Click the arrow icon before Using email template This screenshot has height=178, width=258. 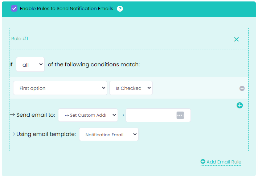click(12, 134)
